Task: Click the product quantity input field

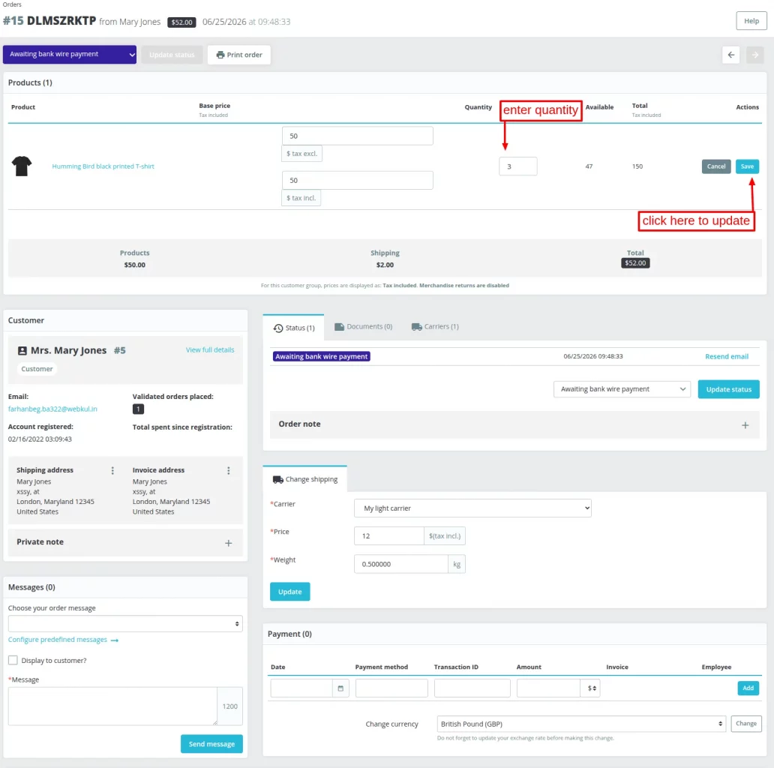Action: pos(517,166)
